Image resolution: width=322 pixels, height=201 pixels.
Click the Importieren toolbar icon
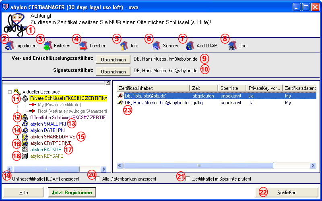point(10,46)
